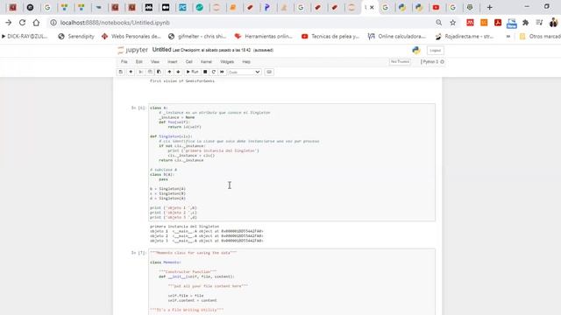Open the PDF extension icon in the browser toolbar
561x315 pixels.
point(498,23)
